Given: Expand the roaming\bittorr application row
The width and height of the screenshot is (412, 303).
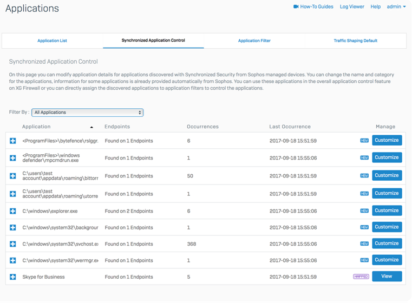Looking at the screenshot, I should pos(12,176).
